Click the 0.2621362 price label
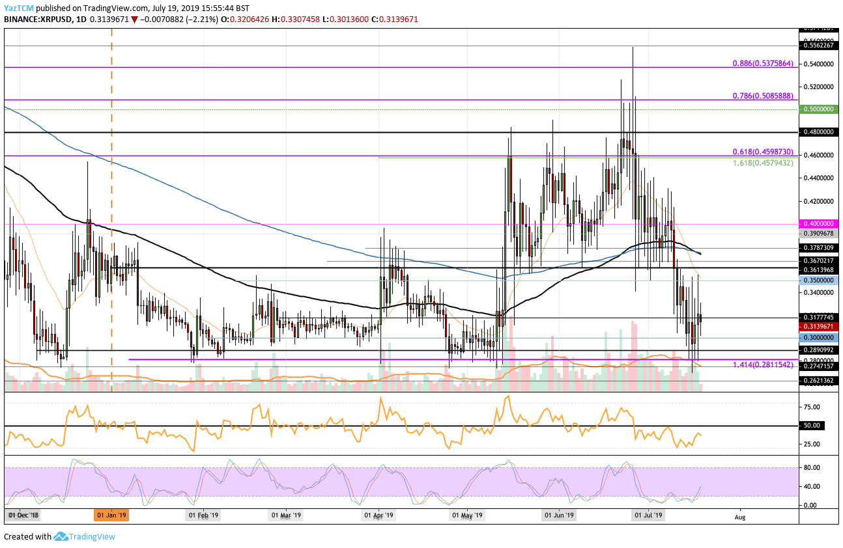This screenshot has height=548, width=843. [x=818, y=381]
